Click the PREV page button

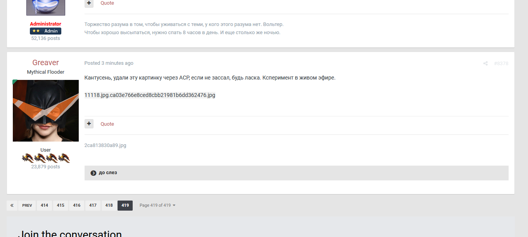[26, 205]
